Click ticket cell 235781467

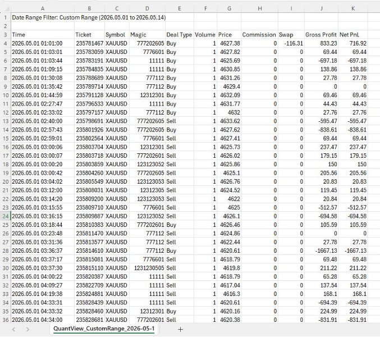(89, 43)
